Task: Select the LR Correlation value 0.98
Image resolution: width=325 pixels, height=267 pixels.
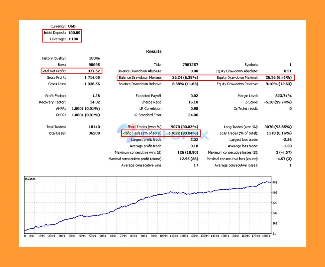Action: coord(194,108)
